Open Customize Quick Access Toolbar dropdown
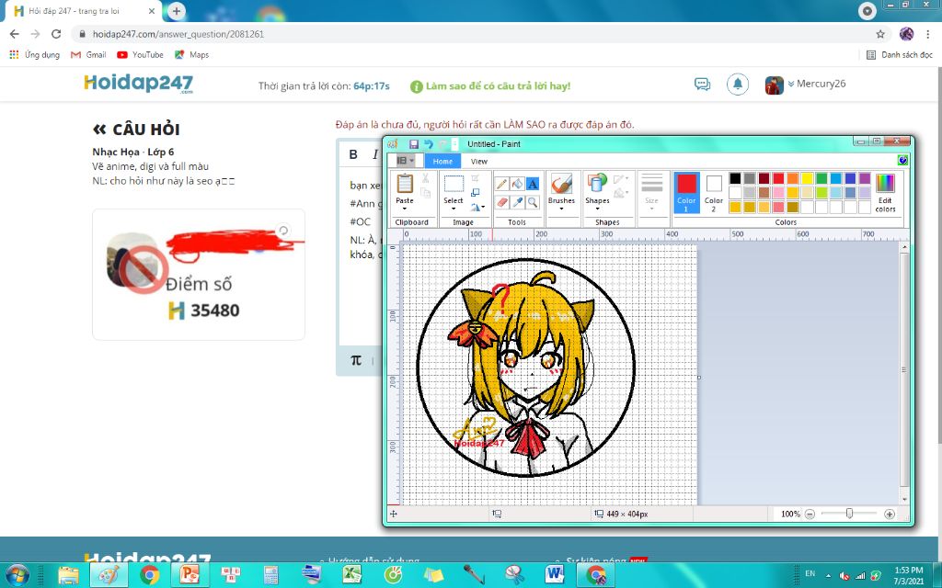942x588 pixels. [x=454, y=144]
